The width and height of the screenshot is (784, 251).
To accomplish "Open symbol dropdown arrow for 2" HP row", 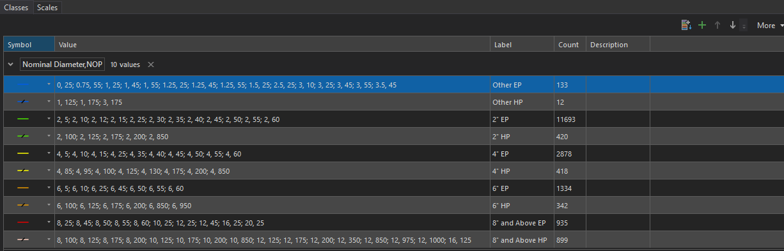I will (49, 136).
